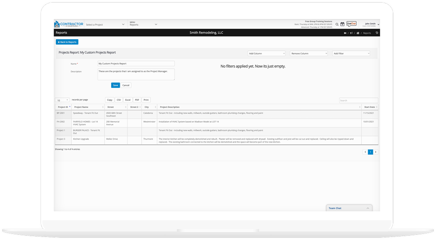Open the Add Column dropdown
This screenshot has width=436, height=240.
[x=266, y=53]
